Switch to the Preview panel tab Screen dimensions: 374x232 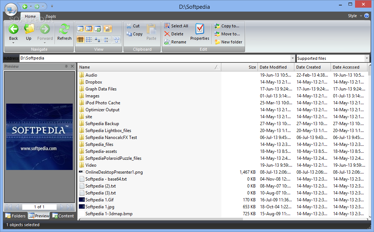point(39,216)
